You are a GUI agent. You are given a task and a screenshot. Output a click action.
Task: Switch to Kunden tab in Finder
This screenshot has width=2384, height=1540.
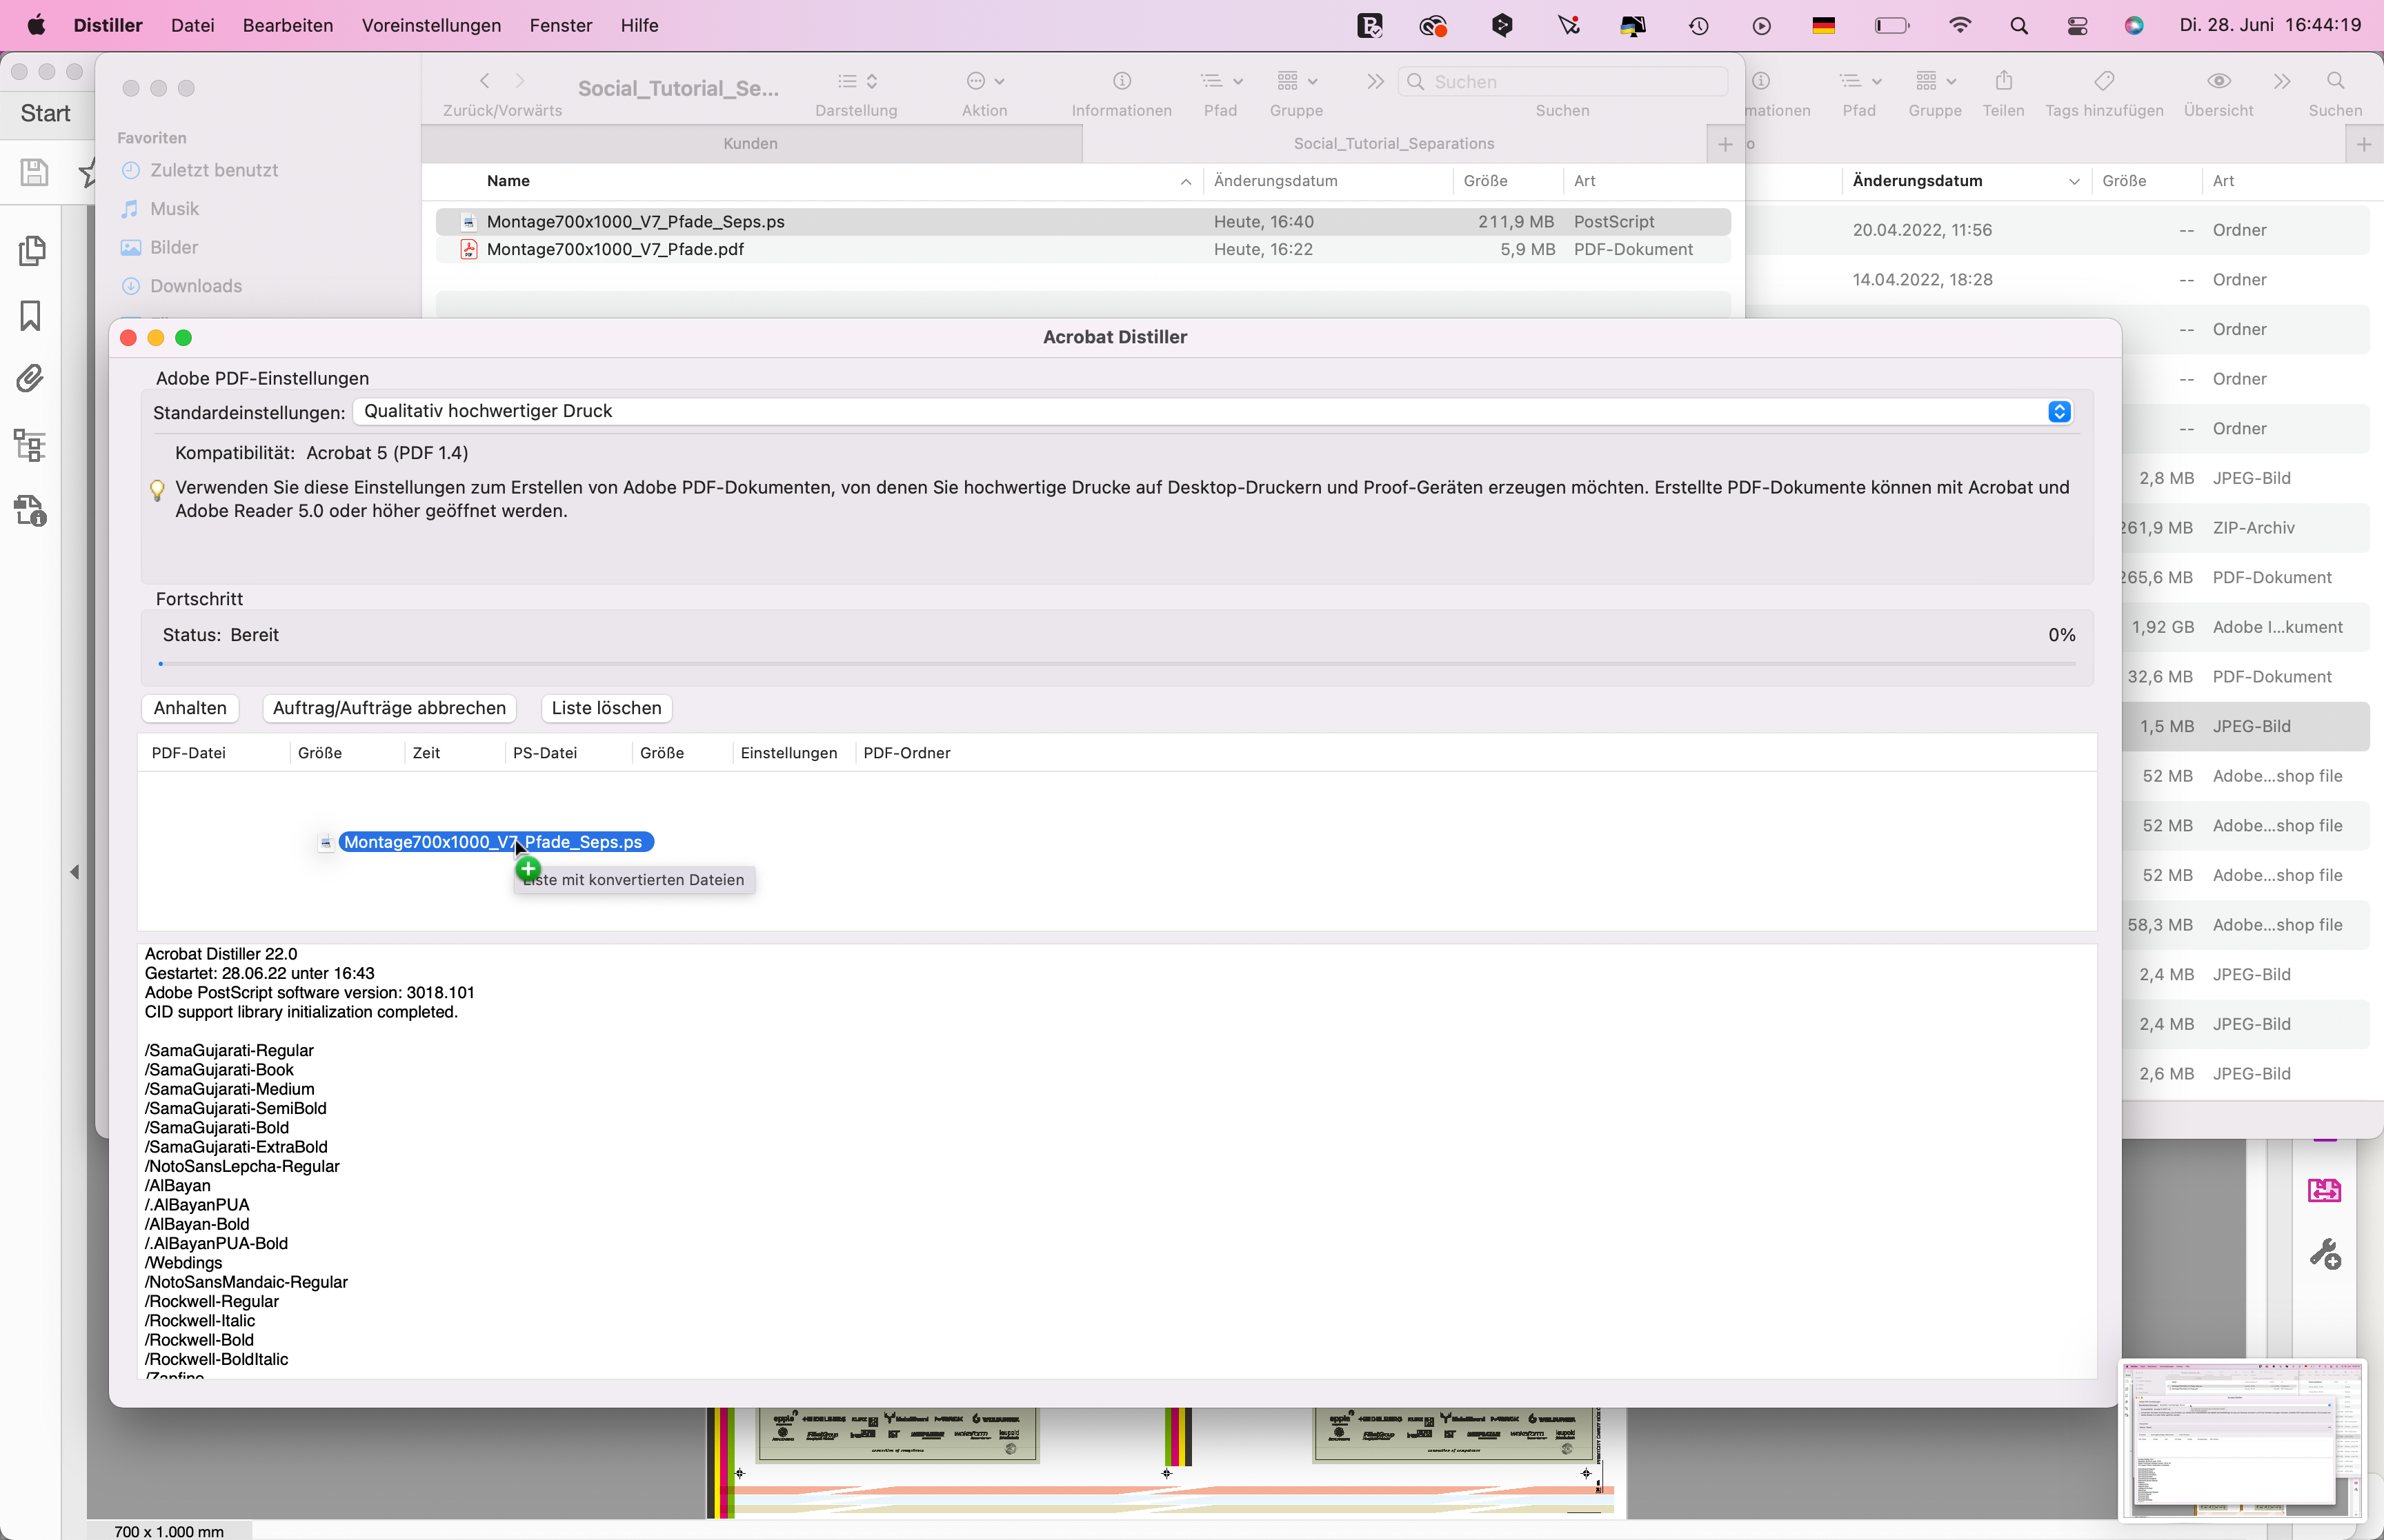tap(751, 143)
